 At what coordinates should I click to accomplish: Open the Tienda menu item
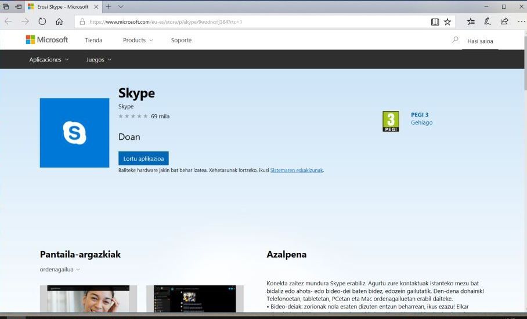click(x=93, y=40)
